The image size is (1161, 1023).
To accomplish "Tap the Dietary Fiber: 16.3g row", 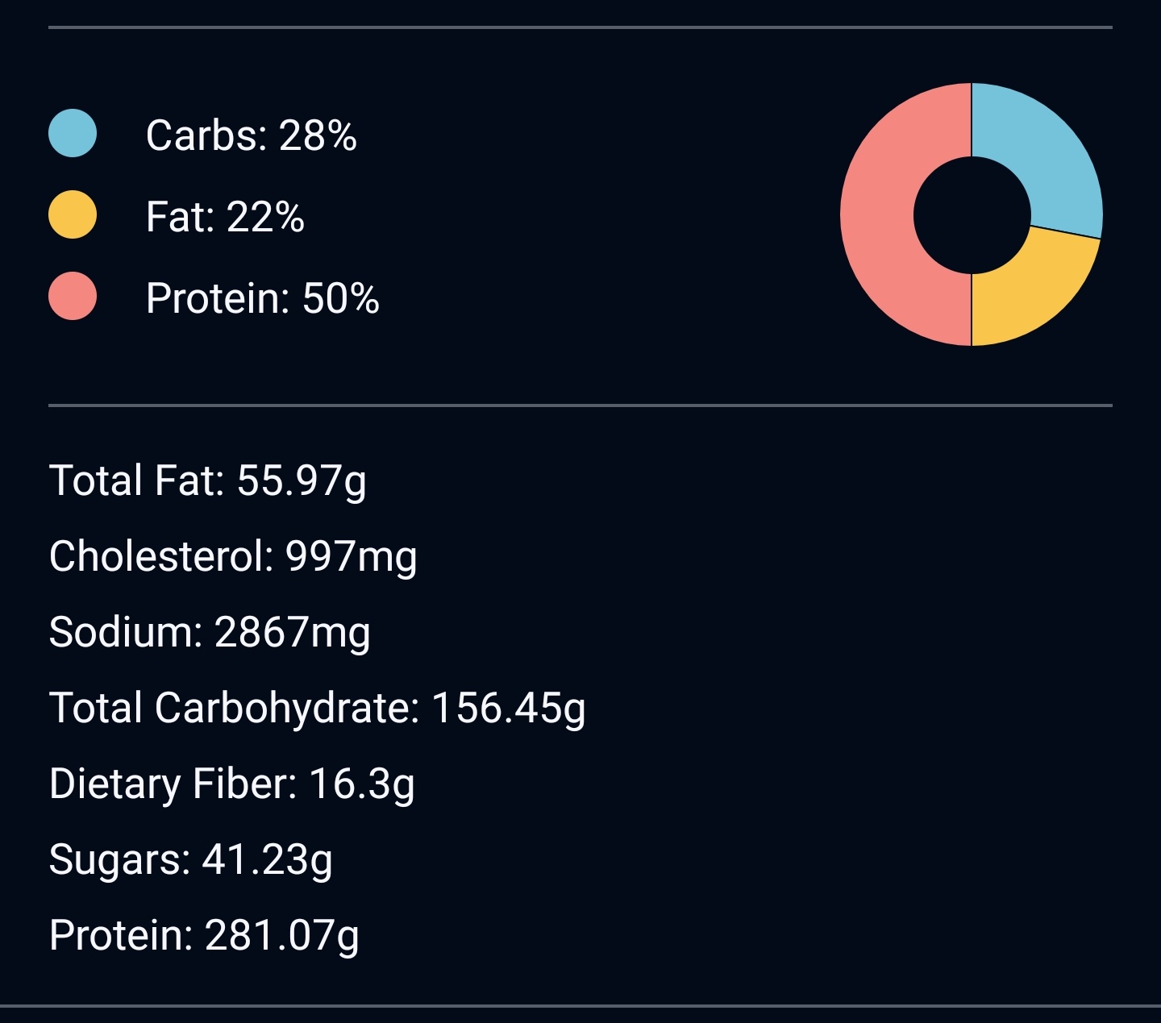I will (x=231, y=784).
